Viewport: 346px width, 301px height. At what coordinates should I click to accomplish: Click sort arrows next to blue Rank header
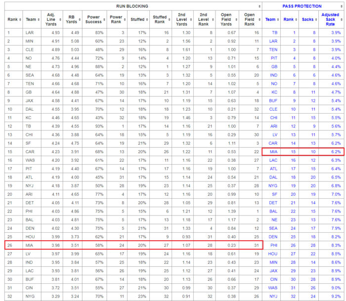[296, 19]
